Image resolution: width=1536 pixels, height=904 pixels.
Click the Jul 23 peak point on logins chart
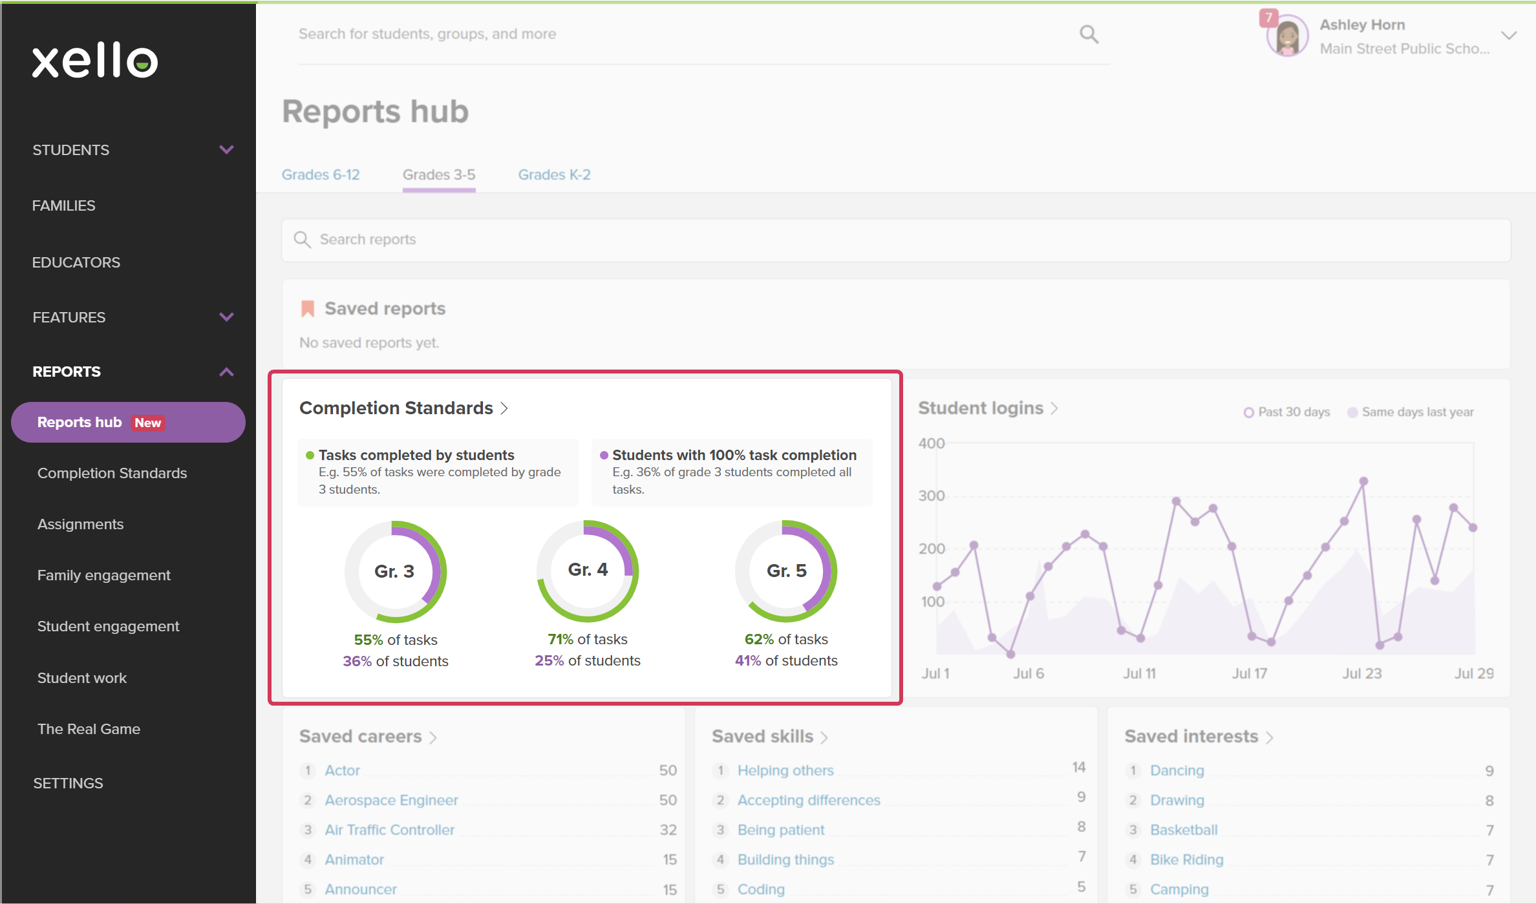pyautogui.click(x=1363, y=481)
